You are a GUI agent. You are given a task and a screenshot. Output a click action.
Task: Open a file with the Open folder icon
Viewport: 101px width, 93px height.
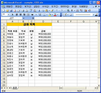pos(7,10)
